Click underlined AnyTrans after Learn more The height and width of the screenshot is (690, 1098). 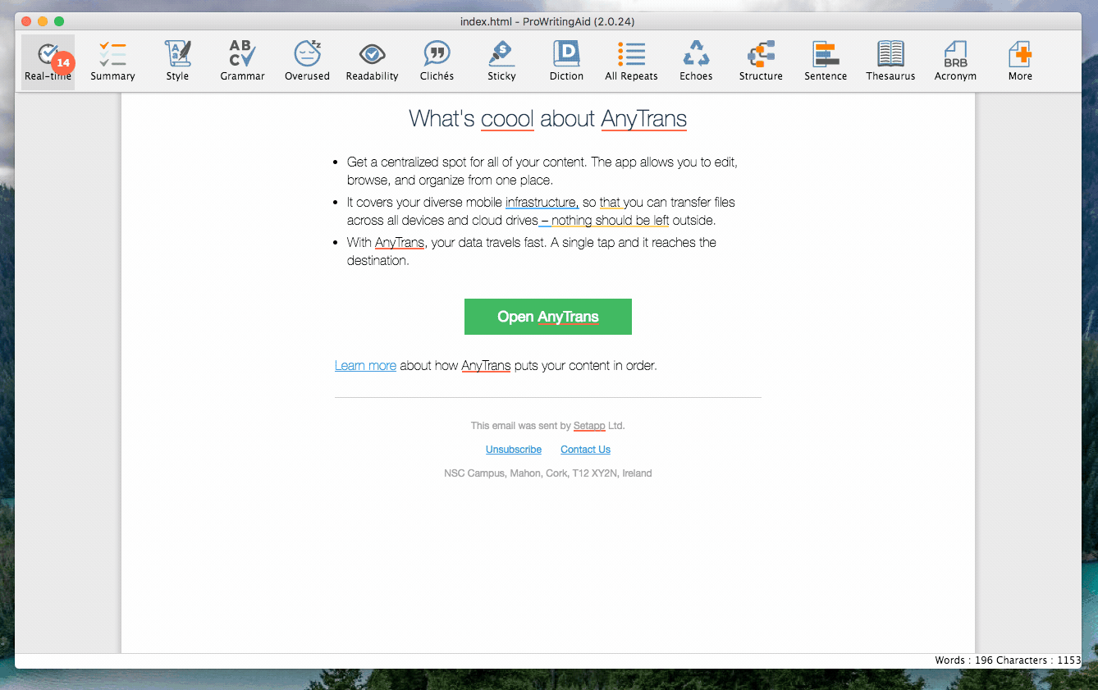[x=486, y=365]
